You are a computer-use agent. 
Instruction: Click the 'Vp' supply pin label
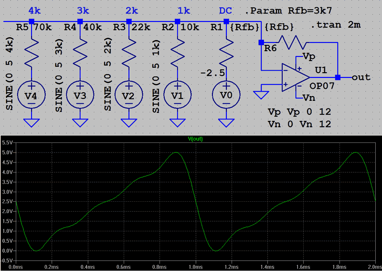309,57
